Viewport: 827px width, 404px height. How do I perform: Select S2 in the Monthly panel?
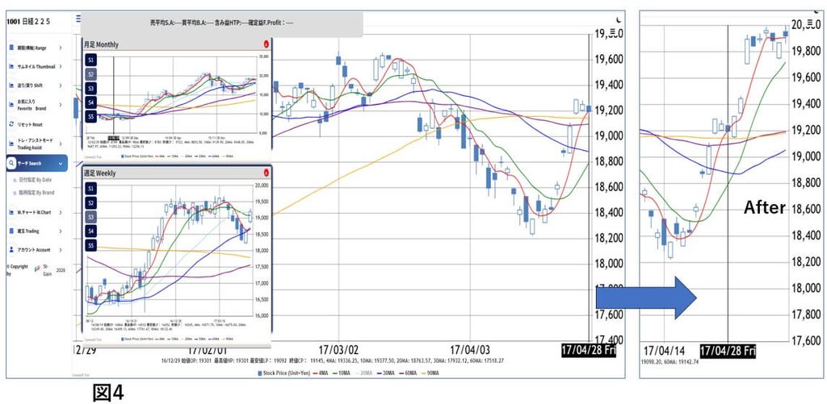(x=90, y=74)
